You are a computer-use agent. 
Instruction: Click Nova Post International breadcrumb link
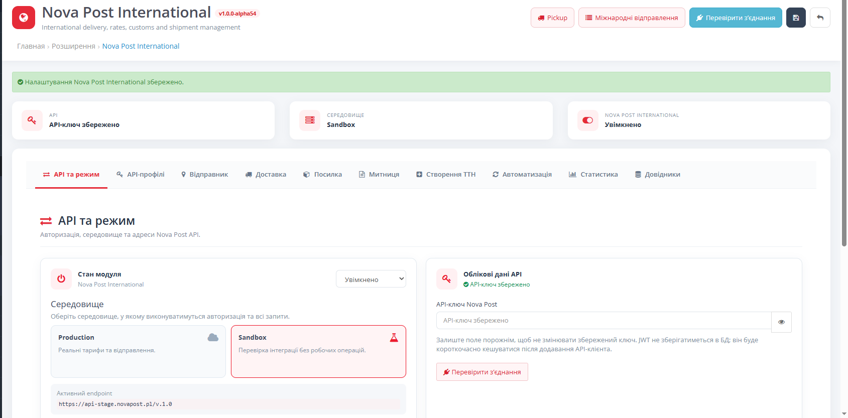pos(141,46)
